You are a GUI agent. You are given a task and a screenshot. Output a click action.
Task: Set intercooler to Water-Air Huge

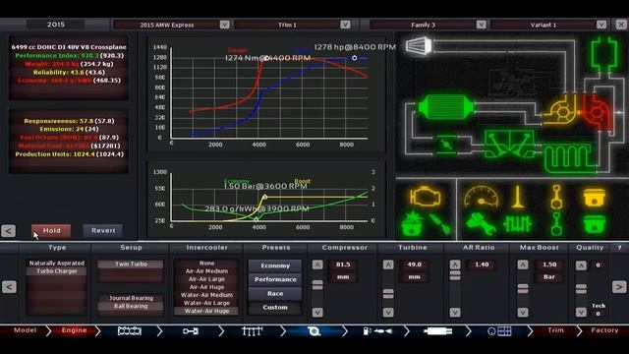click(206, 311)
